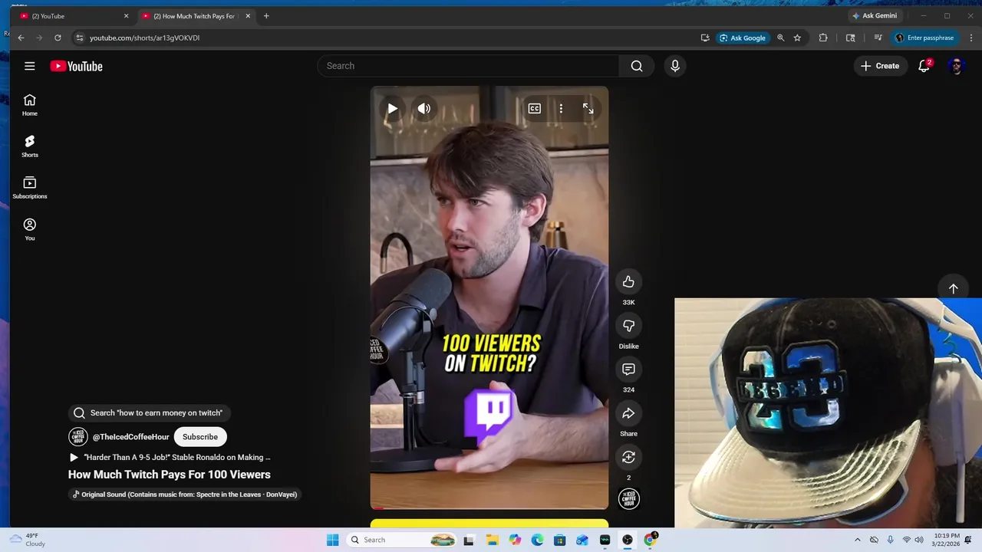The width and height of the screenshot is (982, 552).
Task: Click the TheIcedCoffeeHour channel avatar
Action: coord(78,437)
